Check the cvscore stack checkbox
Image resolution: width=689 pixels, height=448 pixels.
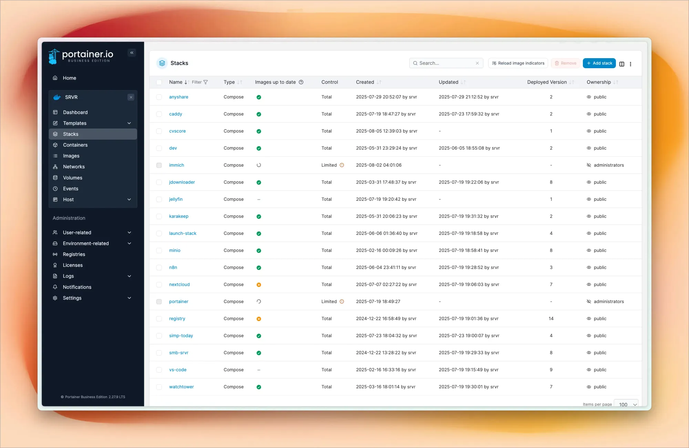pyautogui.click(x=159, y=131)
